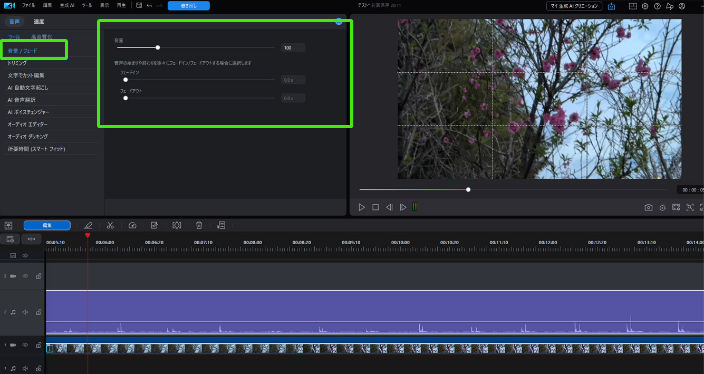Switch to the 速度 tab
Image resolution: width=704 pixels, height=374 pixels.
pos(39,22)
